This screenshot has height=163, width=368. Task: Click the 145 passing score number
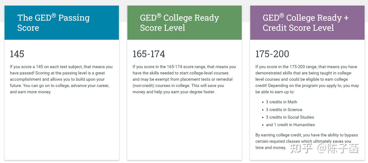(17, 54)
